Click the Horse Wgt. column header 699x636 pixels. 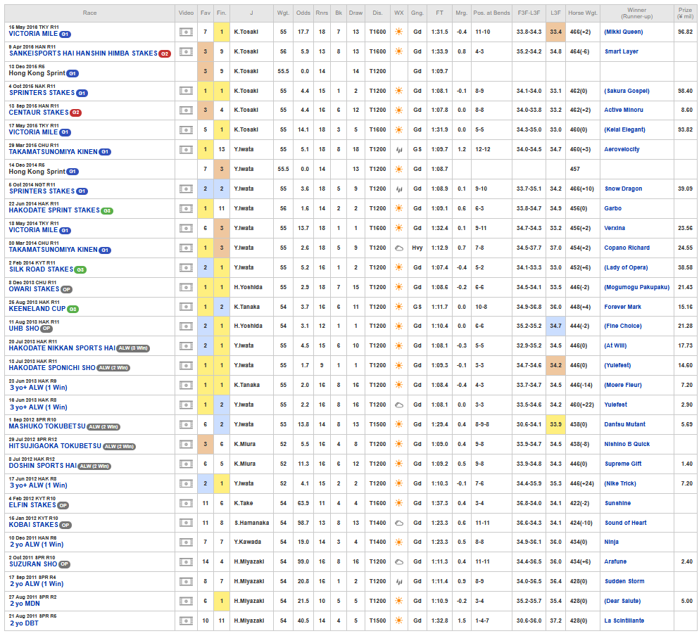(583, 13)
